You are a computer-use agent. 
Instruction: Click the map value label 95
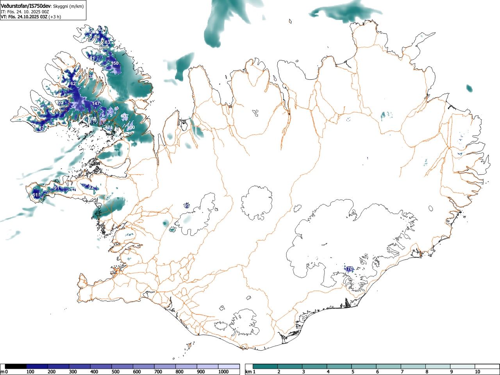[x=187, y=205]
